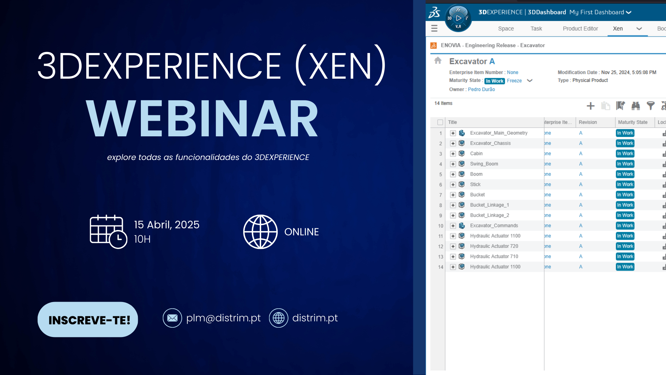Click revision A in Boom row
The width and height of the screenshot is (666, 375).
[x=581, y=174]
